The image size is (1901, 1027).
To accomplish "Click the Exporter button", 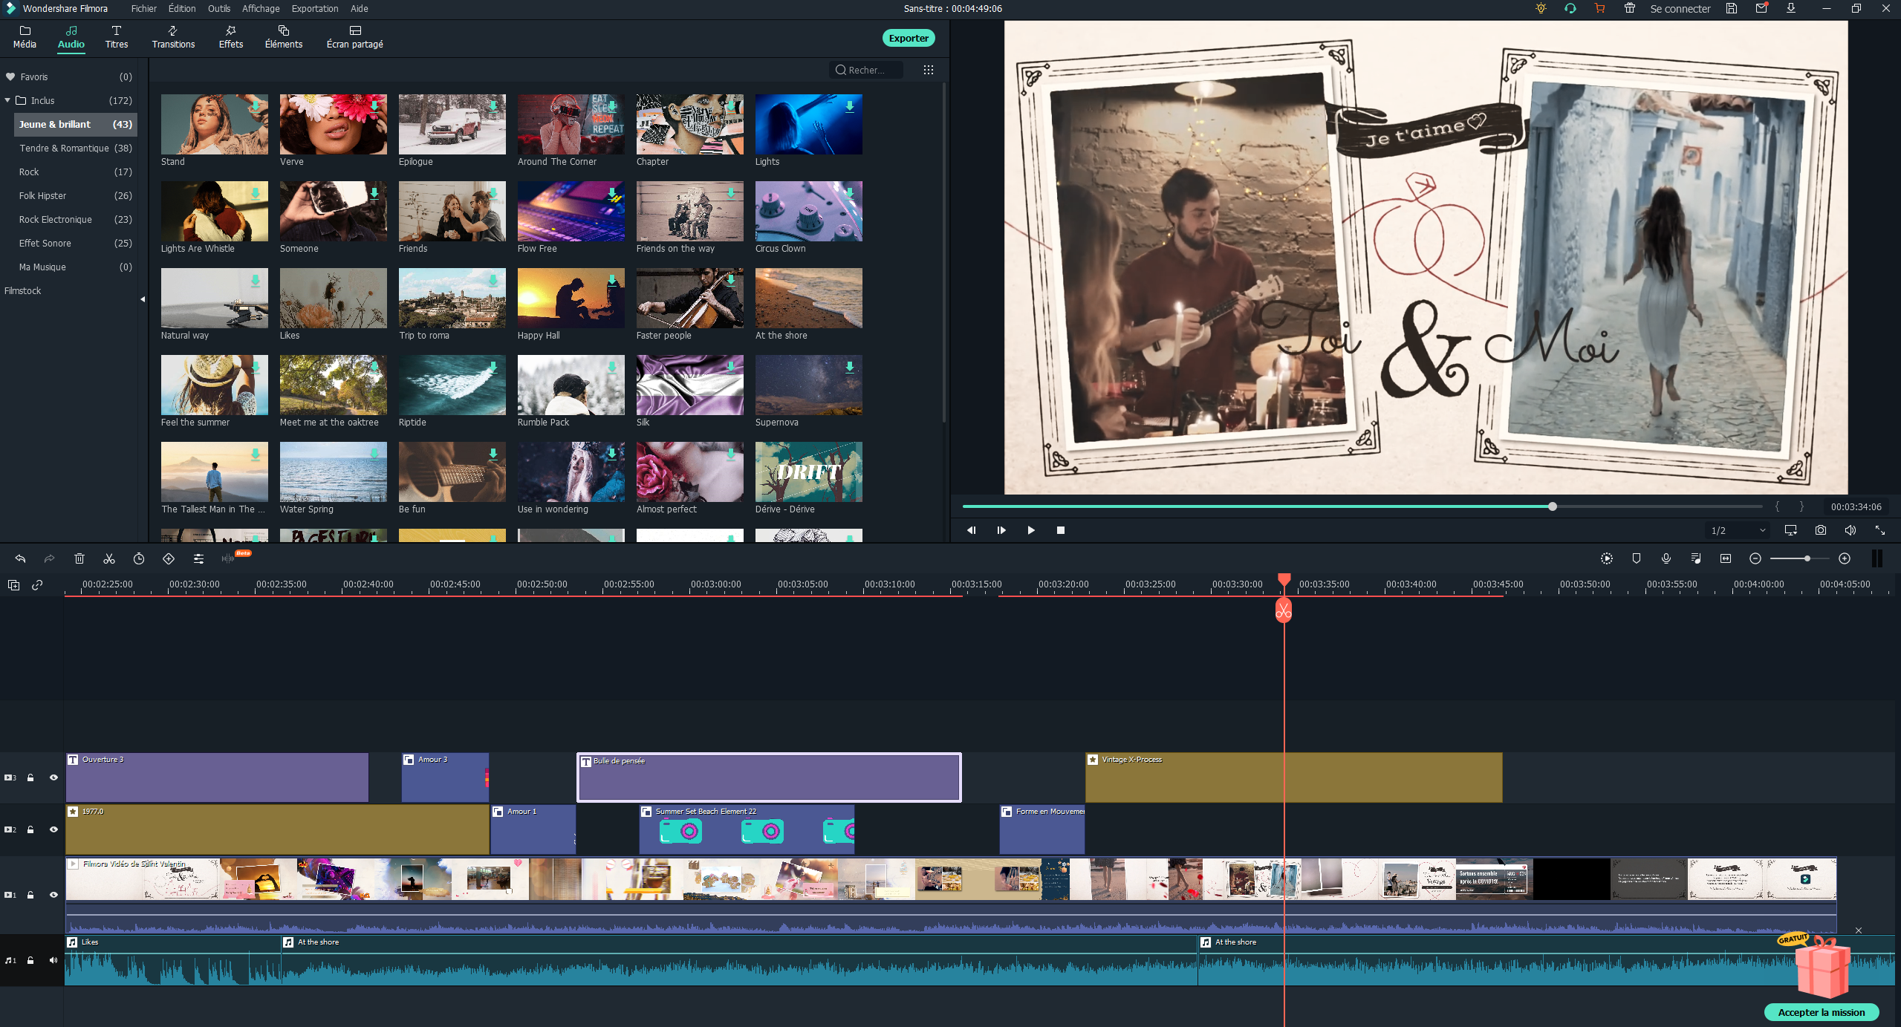I will (x=908, y=38).
